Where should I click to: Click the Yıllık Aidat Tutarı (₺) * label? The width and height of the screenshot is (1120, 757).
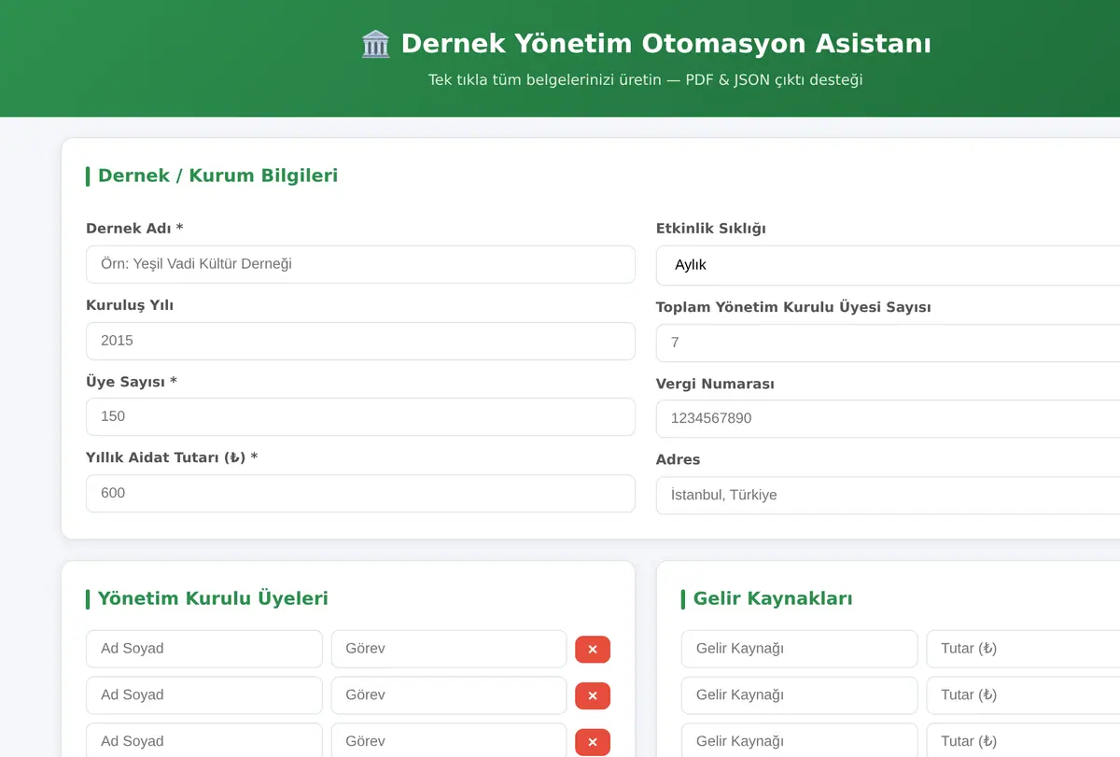coord(172,457)
